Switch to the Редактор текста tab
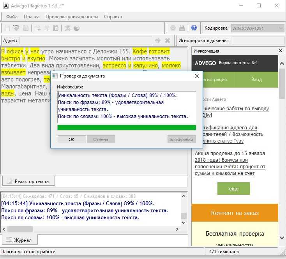Viewport: 286px width, 259px height. (28, 181)
